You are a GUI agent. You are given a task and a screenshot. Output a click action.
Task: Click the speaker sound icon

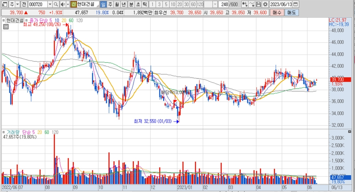click(62, 4)
